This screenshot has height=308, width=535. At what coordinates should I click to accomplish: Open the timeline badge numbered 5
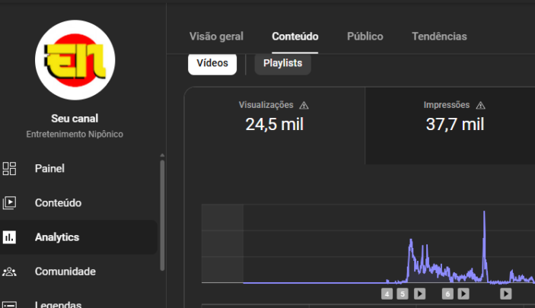[403, 294]
